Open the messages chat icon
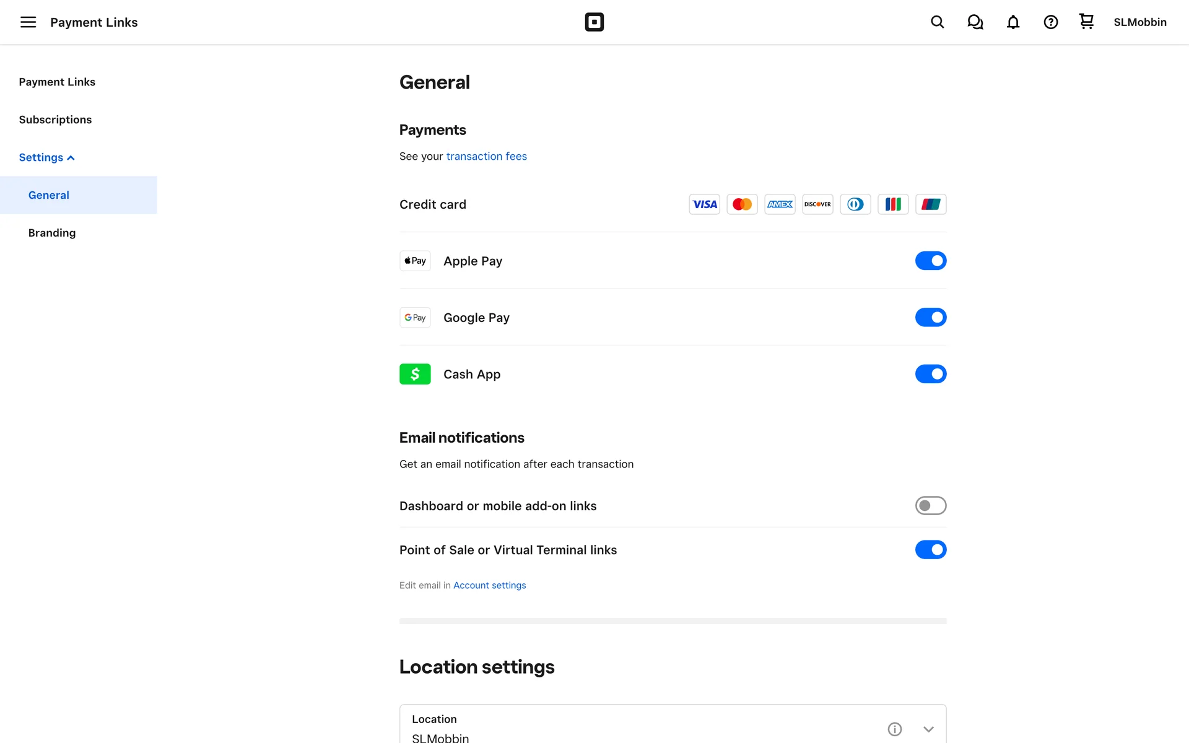The width and height of the screenshot is (1189, 743). 975,22
